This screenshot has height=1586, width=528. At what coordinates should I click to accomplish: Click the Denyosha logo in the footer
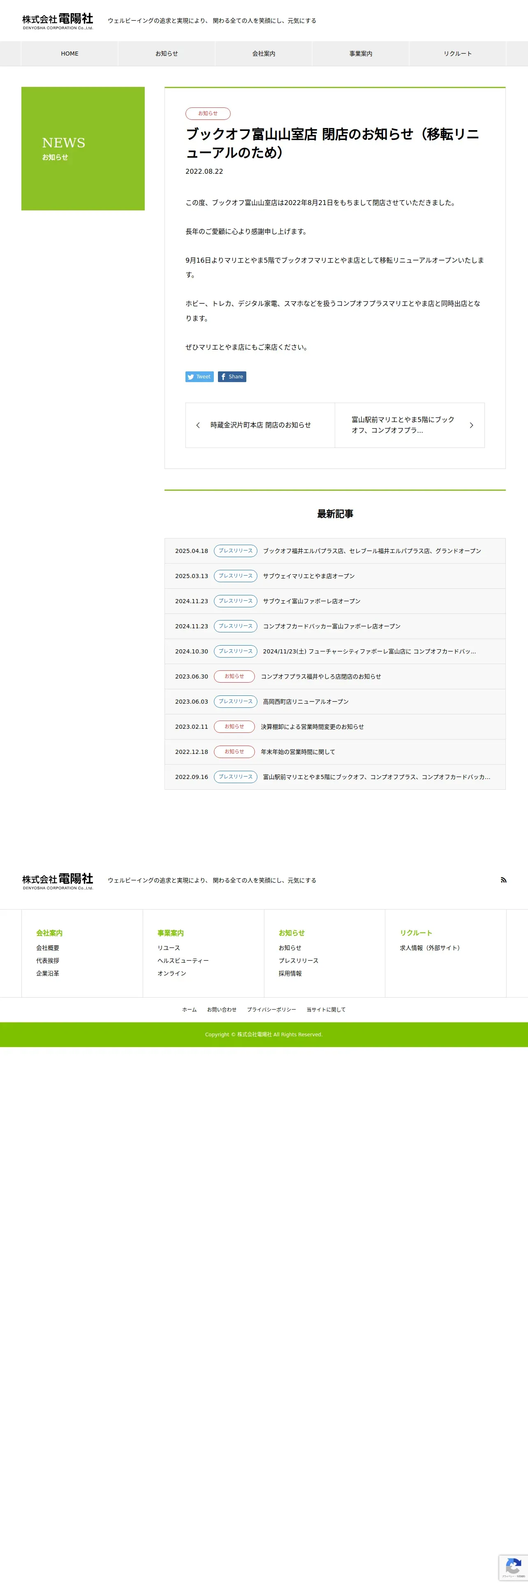click(58, 881)
